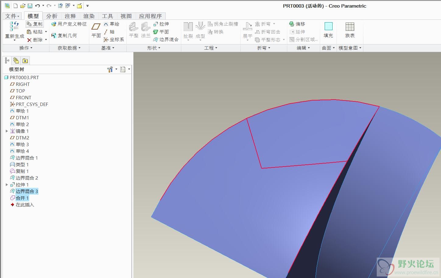441x278 pixels.
Task: Start the 草绘 sketch tool
Action: coord(111,24)
